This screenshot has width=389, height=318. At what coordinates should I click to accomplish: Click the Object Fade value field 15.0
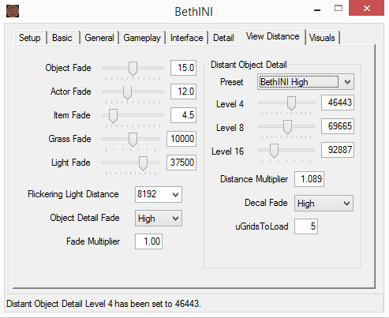183,68
